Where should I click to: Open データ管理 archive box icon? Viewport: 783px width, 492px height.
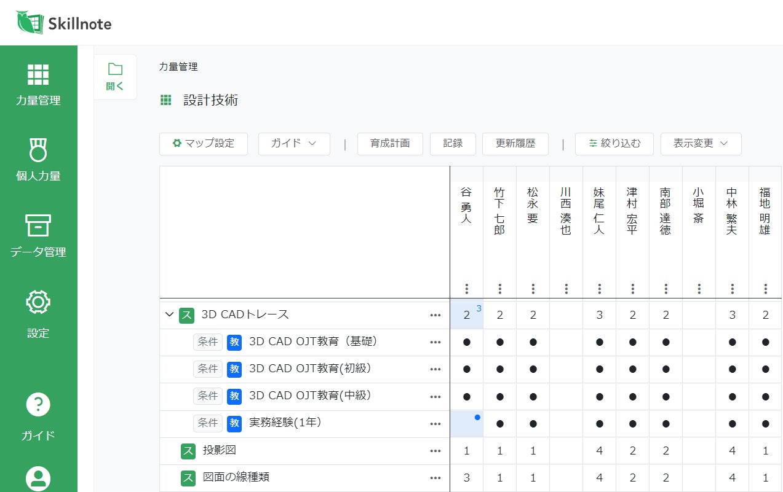coord(38,225)
